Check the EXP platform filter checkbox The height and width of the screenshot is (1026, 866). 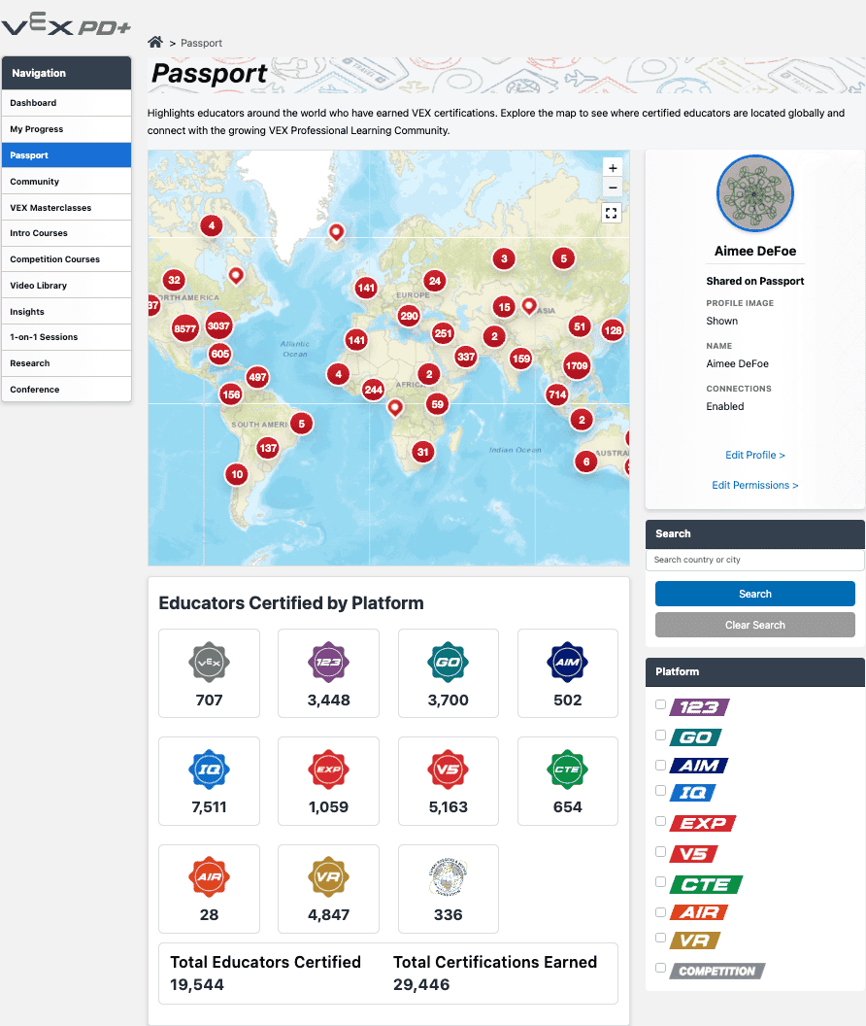(x=660, y=821)
